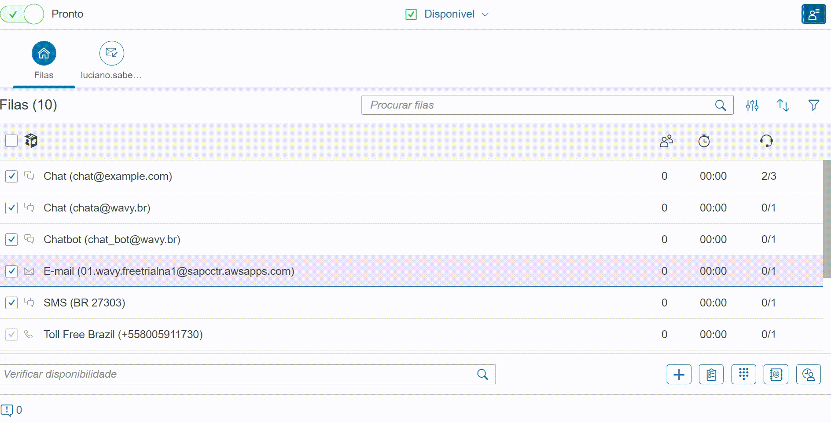This screenshot has width=831, height=423.
Task: Open queue settings sliders icon
Action: (752, 105)
